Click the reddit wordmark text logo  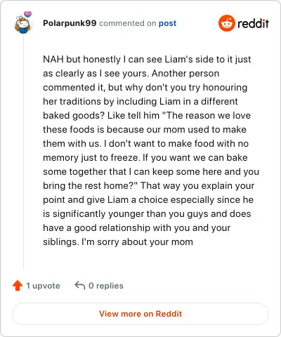pyautogui.click(x=253, y=23)
